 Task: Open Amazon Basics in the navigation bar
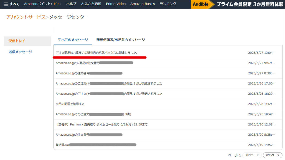click(x=142, y=4)
